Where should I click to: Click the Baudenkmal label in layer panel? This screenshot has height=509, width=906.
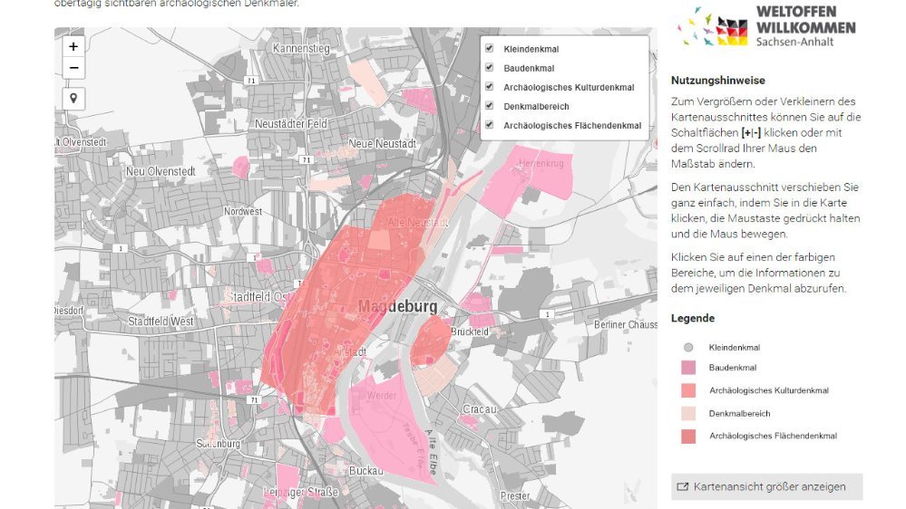(529, 68)
